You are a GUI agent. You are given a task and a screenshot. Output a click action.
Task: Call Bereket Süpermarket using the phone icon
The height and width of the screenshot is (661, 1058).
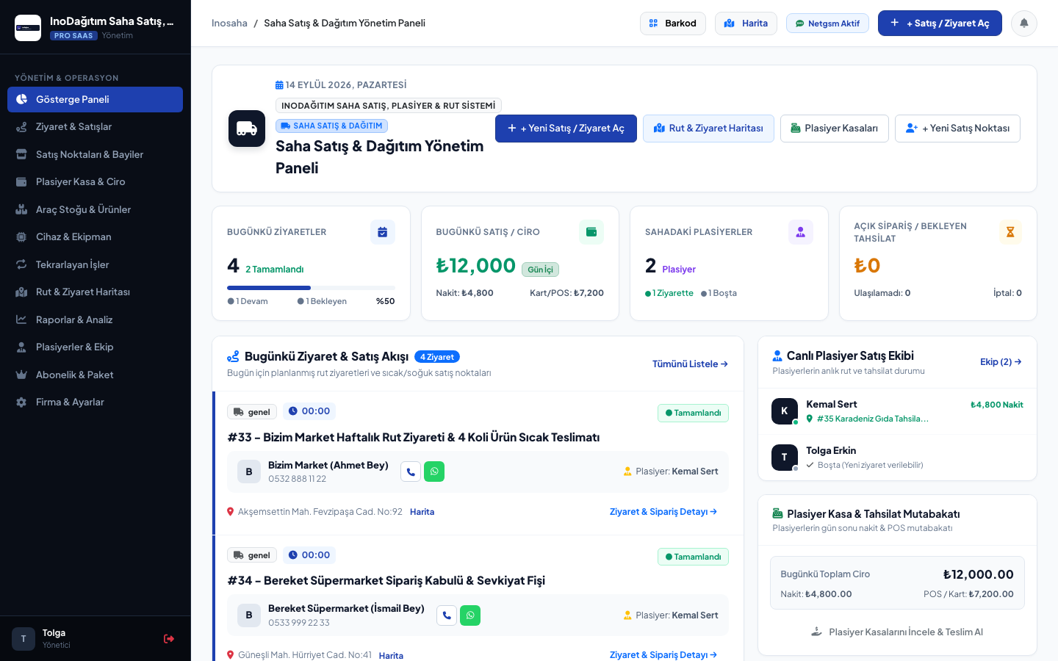(447, 615)
